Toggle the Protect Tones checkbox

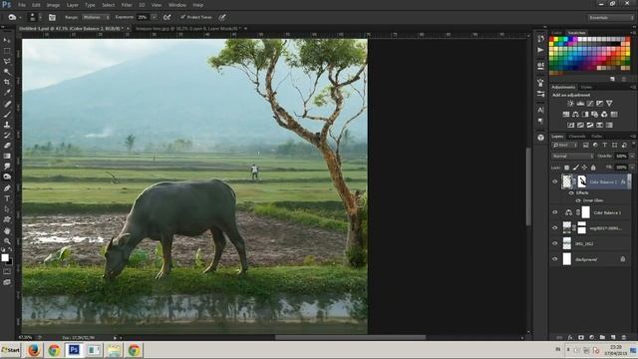(183, 17)
